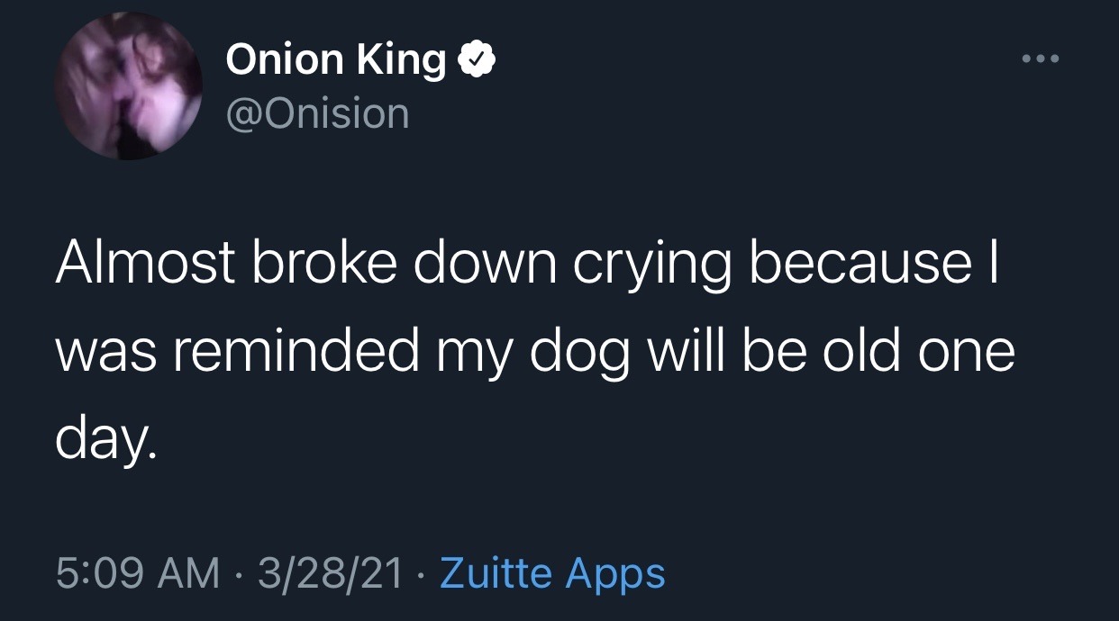This screenshot has width=1119, height=621.
Task: Click the word Apps in the source label
Action: click(x=616, y=574)
